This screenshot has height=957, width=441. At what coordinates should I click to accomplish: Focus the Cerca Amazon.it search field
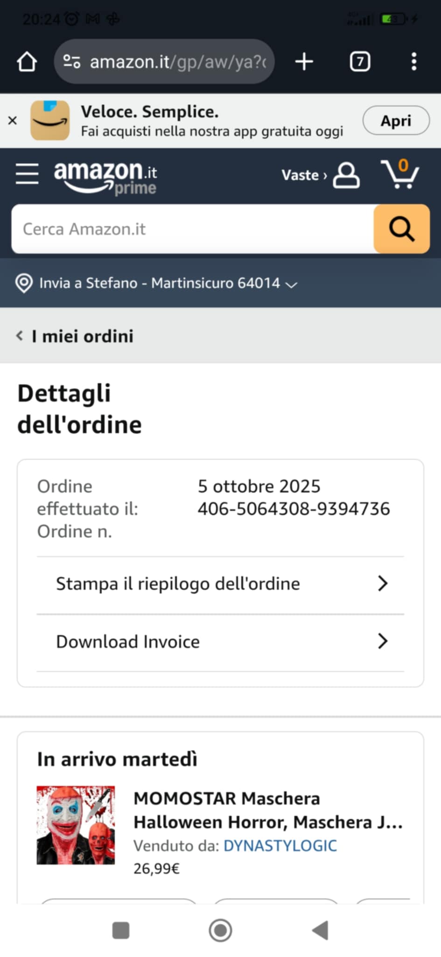pyautogui.click(x=192, y=229)
